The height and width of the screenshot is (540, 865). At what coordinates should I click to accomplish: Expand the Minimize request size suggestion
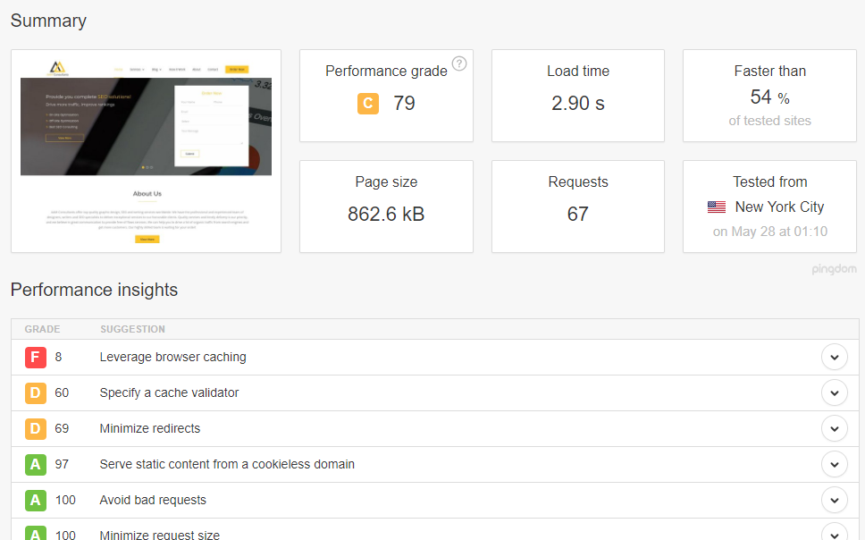834,534
